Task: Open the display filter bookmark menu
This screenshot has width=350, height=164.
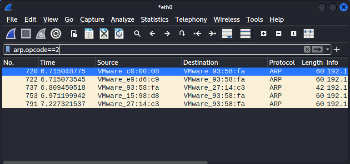Action: [x=8, y=50]
